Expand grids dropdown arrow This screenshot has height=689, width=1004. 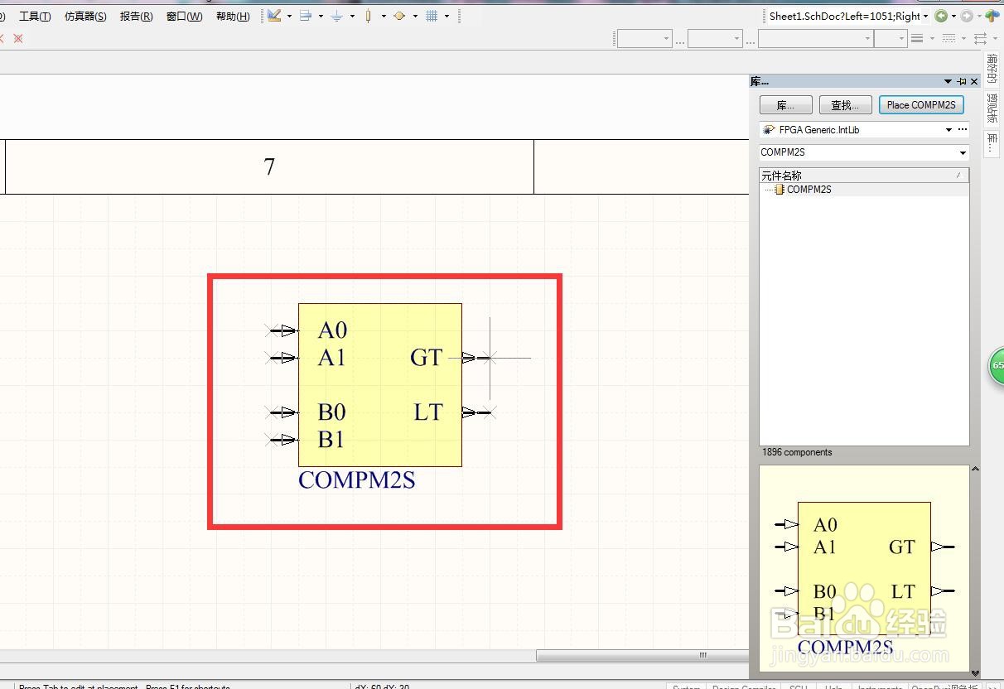pos(446,16)
